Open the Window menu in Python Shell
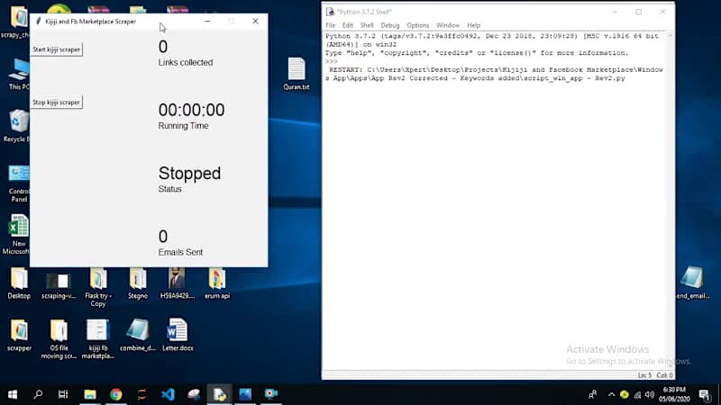This screenshot has width=721, height=405. point(447,25)
